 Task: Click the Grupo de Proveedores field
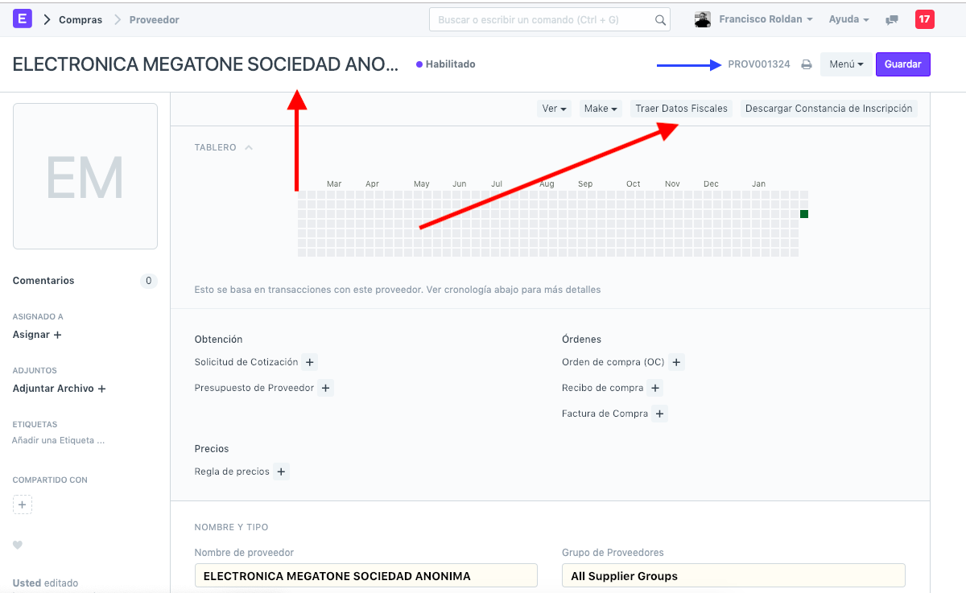pyautogui.click(x=733, y=576)
